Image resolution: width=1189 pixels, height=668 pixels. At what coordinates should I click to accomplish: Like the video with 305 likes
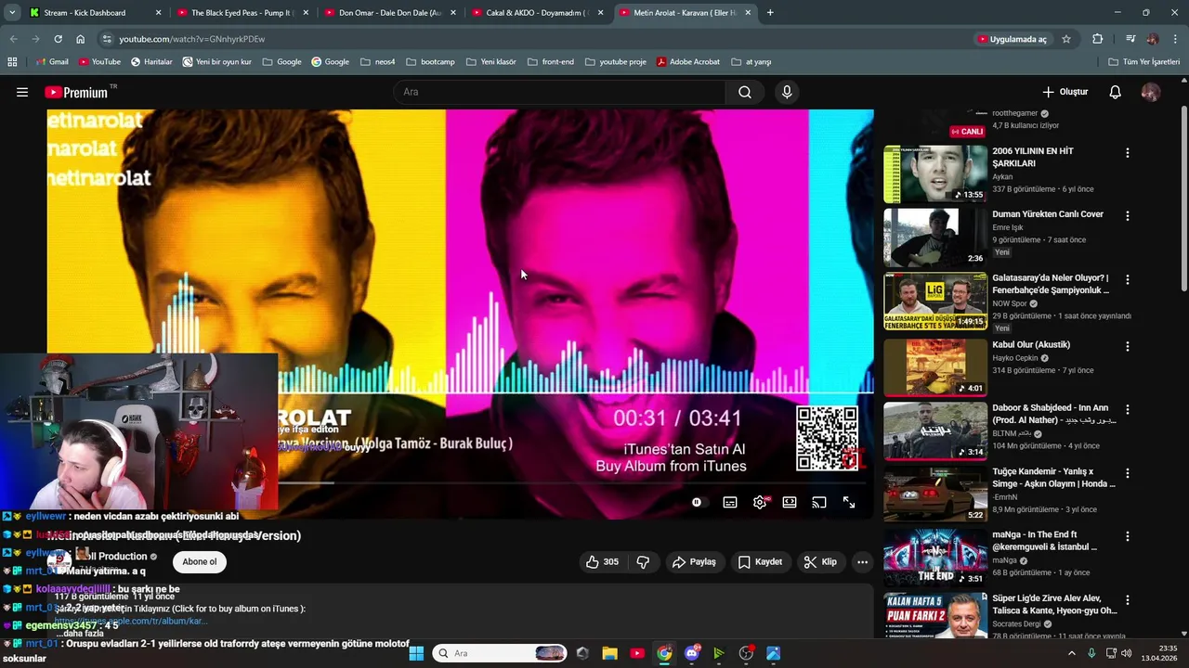tap(601, 561)
